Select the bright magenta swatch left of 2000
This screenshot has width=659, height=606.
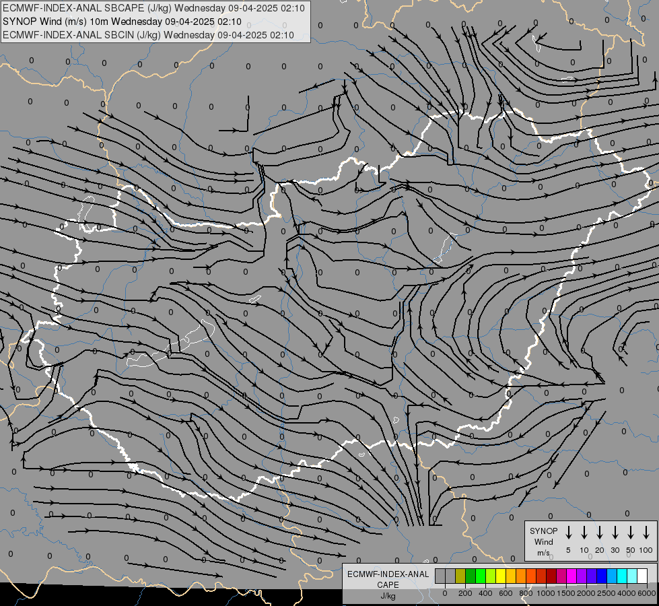[571, 576]
